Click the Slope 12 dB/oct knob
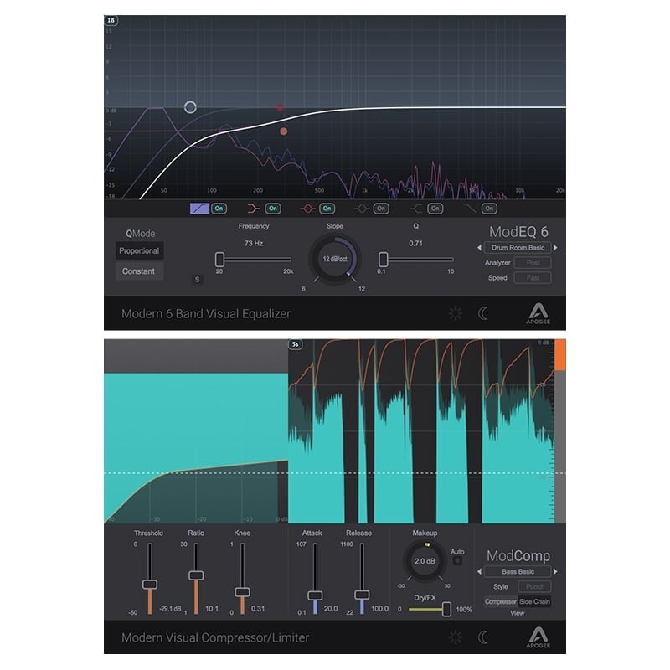 click(335, 259)
